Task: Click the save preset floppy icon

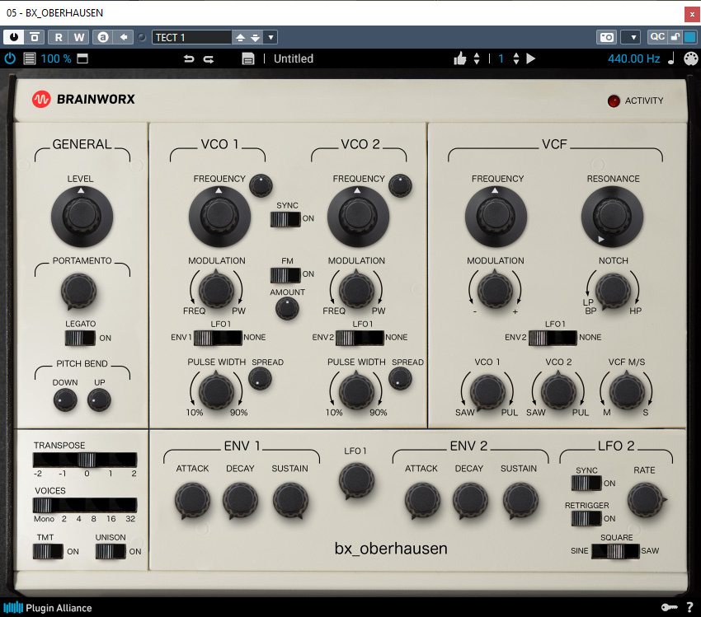Action: (248, 58)
